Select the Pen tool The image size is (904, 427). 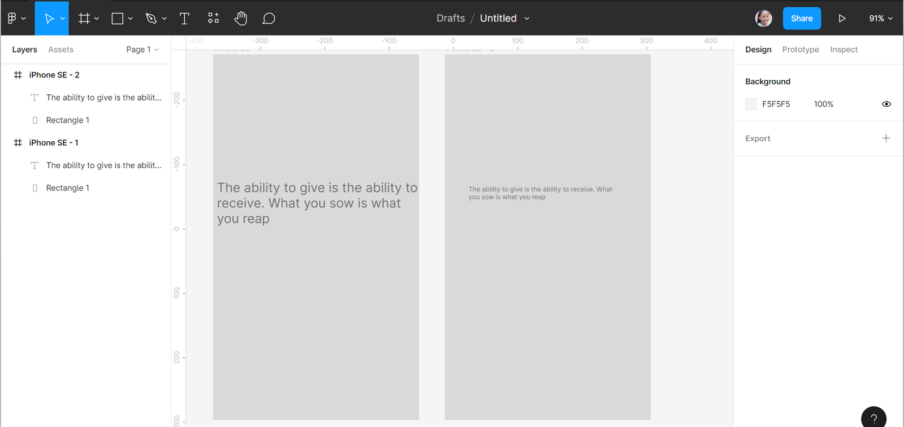(151, 19)
